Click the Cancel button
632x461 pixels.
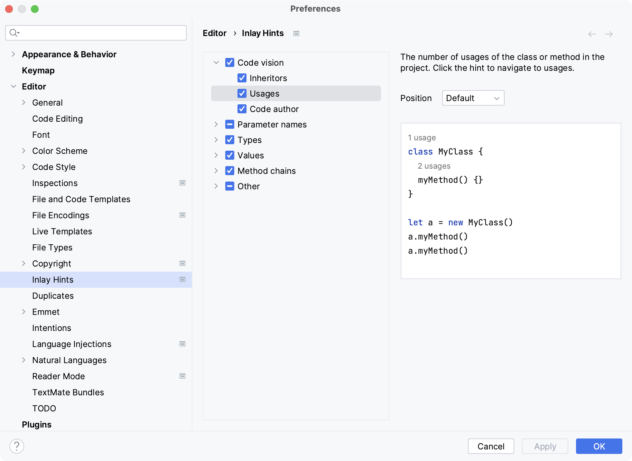click(x=491, y=446)
